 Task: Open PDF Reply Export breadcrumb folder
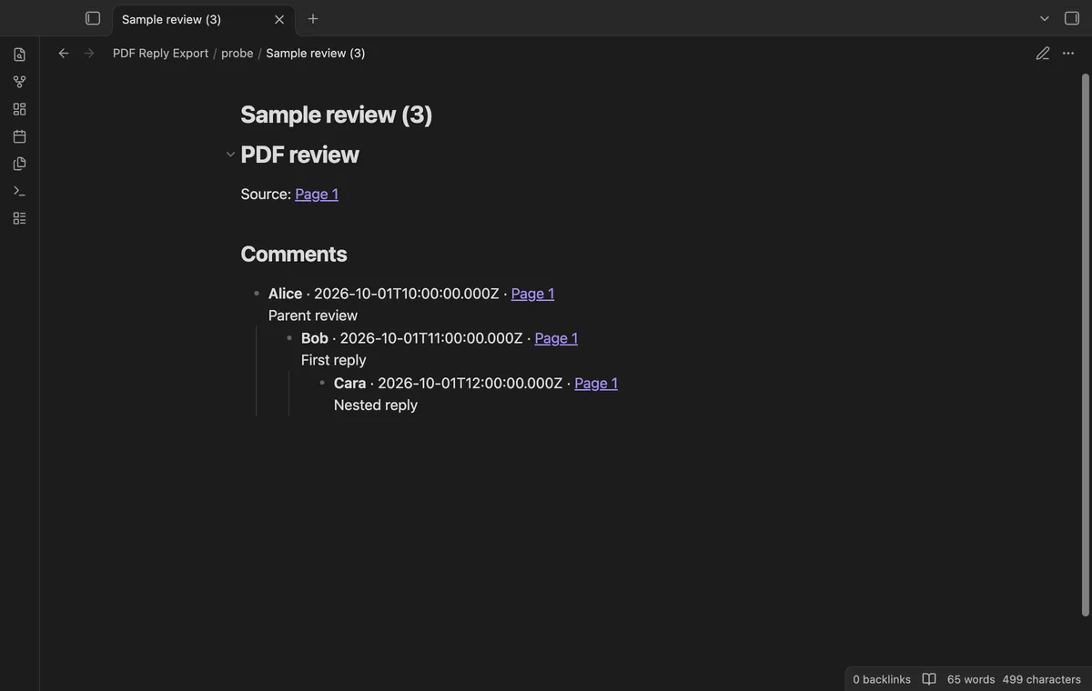[160, 53]
